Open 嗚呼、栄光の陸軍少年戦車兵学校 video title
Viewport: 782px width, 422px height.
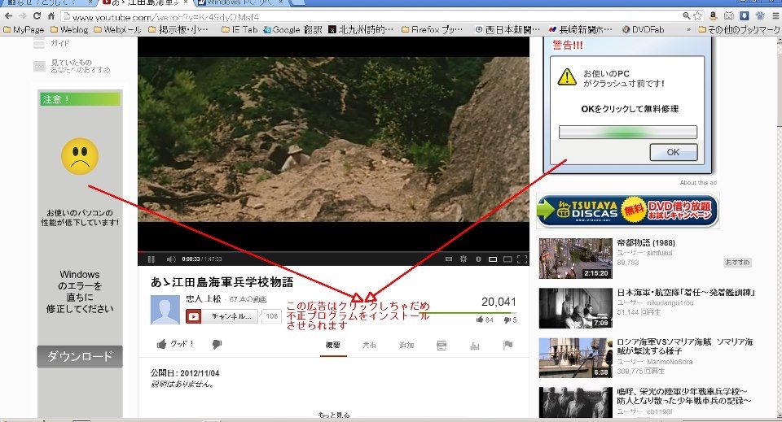(x=683, y=396)
